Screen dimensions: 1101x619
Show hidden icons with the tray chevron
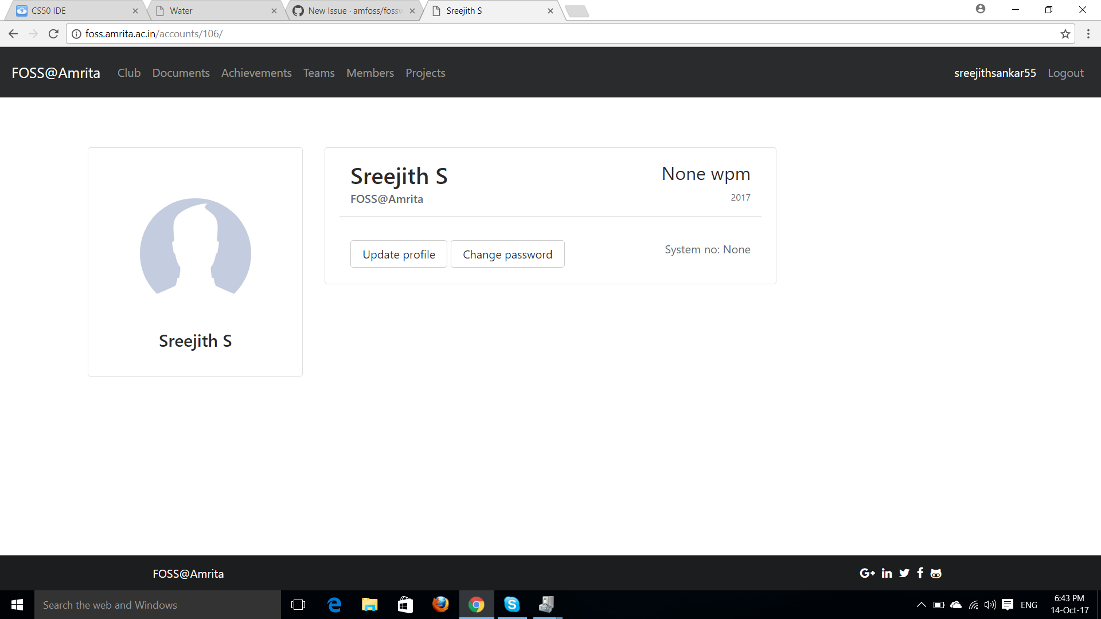[x=922, y=605]
